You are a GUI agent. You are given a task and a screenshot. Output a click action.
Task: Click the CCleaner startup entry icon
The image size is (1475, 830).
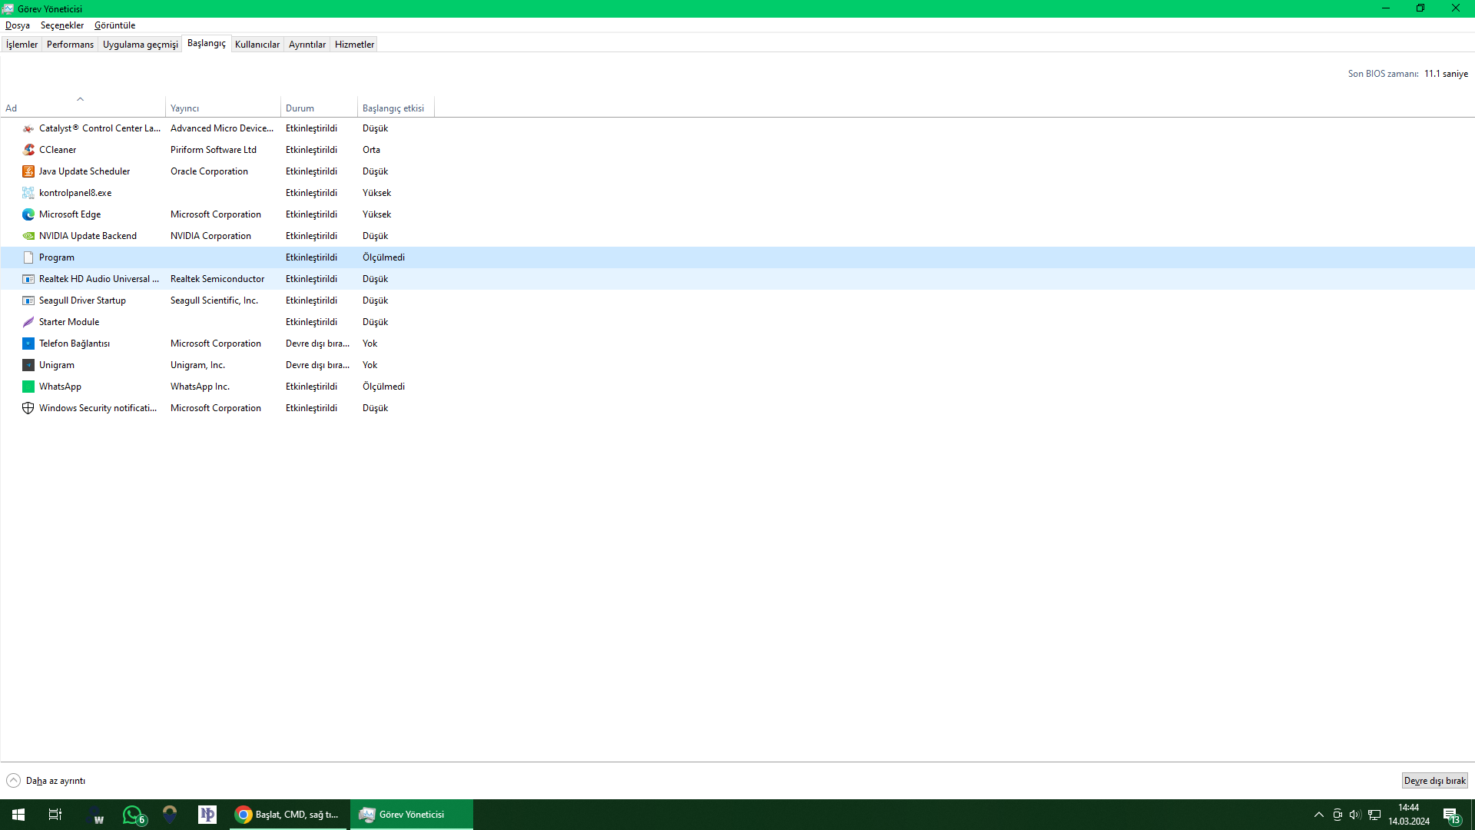28,150
